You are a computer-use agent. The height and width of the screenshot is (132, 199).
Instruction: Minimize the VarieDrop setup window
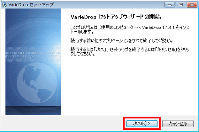click(170, 5)
